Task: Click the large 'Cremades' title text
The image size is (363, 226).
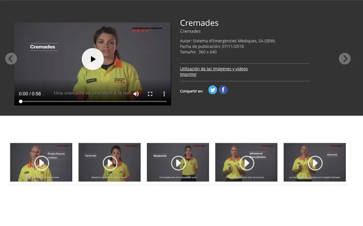Action: 199,23
